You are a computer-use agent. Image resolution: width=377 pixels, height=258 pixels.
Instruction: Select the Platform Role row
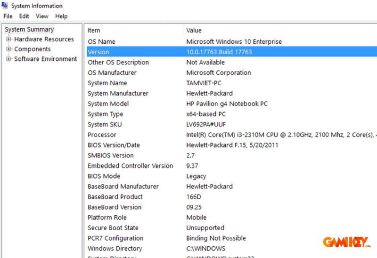(x=232, y=217)
